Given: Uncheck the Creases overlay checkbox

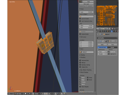Looking at the screenshot, I should click(x=80, y=82).
